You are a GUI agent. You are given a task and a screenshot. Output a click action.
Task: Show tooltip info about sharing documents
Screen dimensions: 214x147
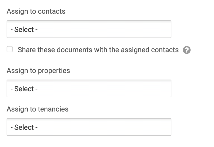[187, 50]
